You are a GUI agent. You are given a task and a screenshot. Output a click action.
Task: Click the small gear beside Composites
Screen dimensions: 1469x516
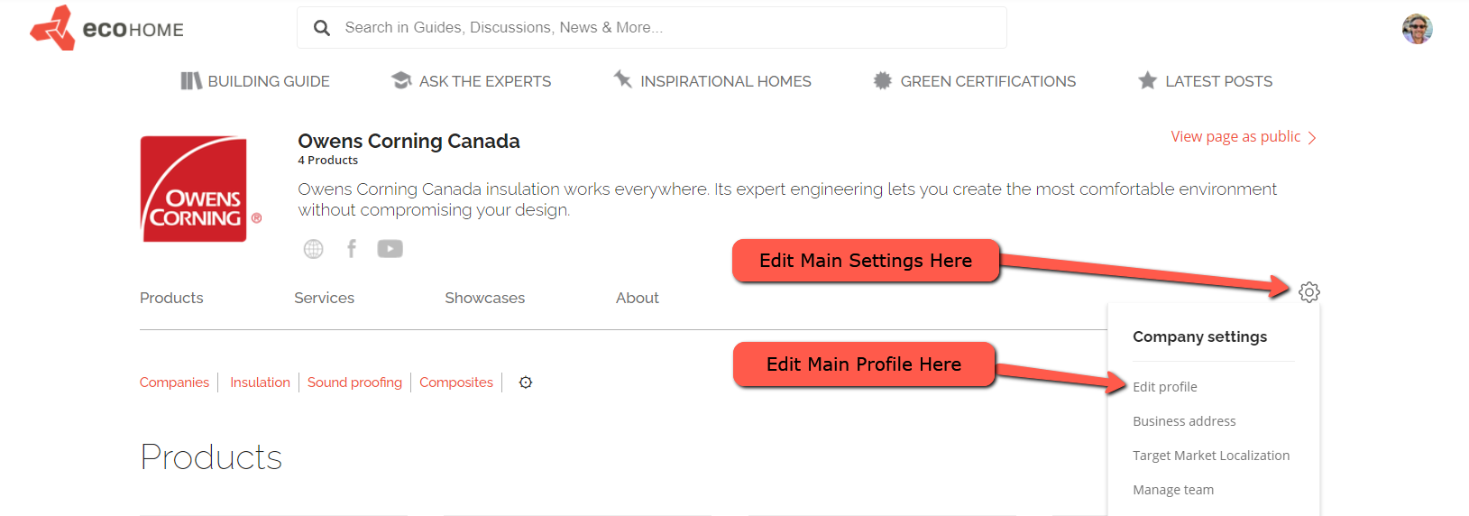pyautogui.click(x=526, y=382)
